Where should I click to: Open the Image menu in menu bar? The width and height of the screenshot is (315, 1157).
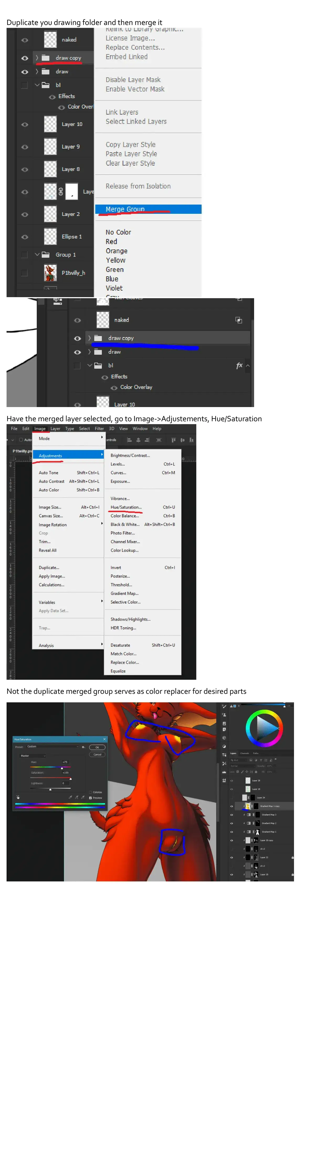click(x=40, y=429)
